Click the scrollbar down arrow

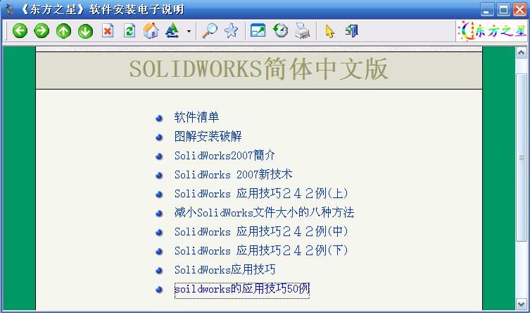tap(522, 304)
